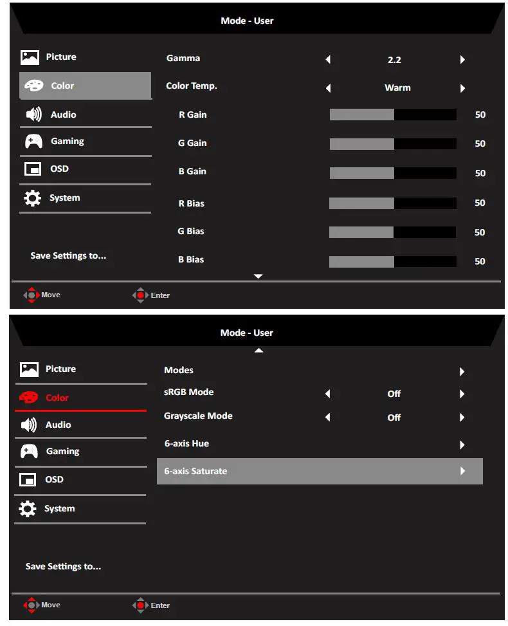This screenshot has width=508, height=626.
Task: Click the R Gain value 50
Action: coord(480,115)
